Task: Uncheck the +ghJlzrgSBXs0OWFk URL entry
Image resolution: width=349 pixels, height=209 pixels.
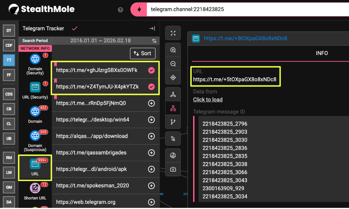Action: click(151, 71)
